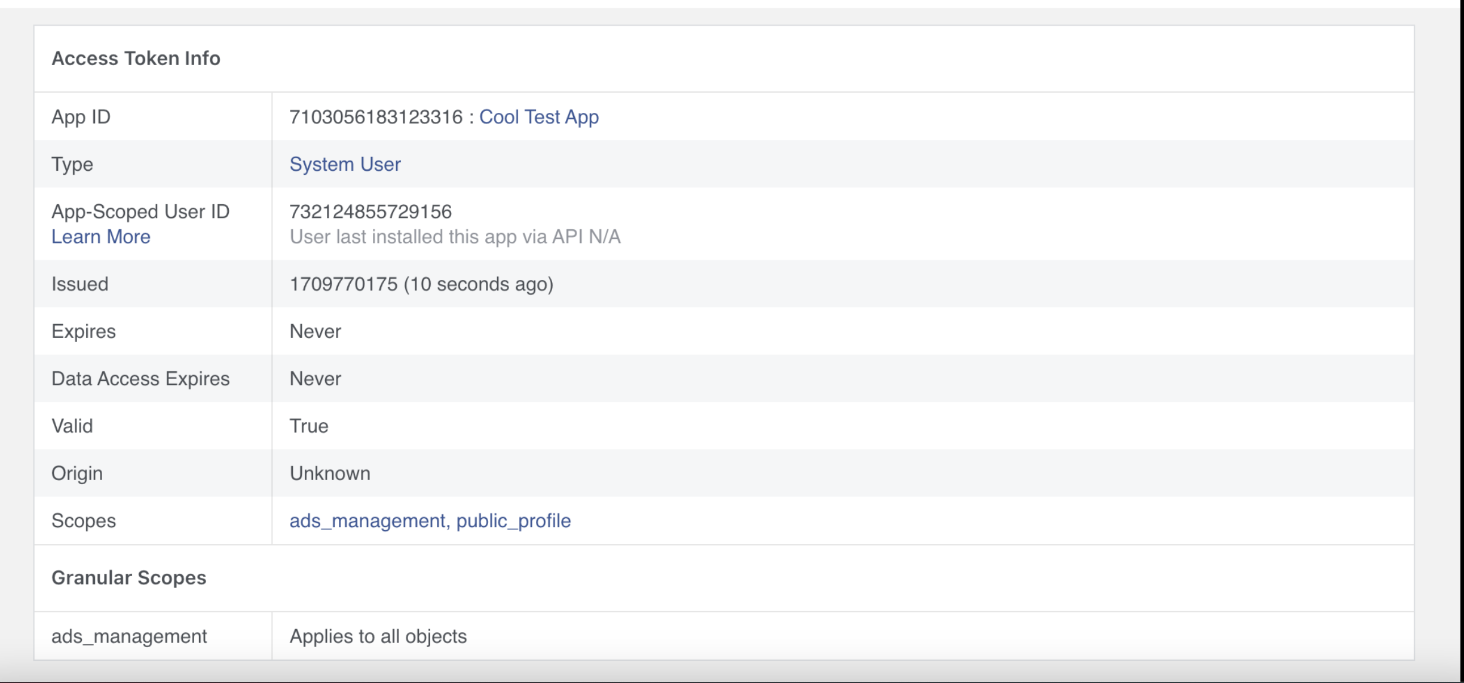Image resolution: width=1464 pixels, height=683 pixels.
Task: Click the Expires value Never
Action: [315, 331]
